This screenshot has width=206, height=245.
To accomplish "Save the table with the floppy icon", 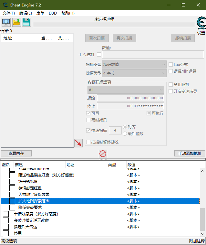I will [26, 22].
